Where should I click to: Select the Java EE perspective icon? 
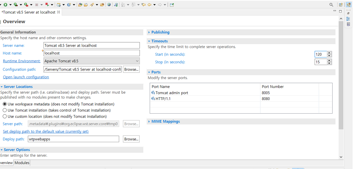(348, 5)
